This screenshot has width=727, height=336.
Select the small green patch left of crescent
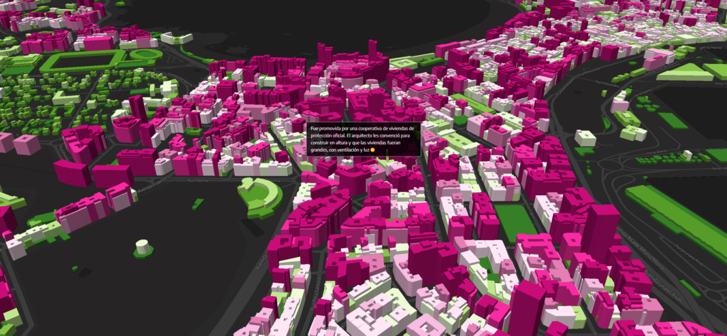coord(197,203)
